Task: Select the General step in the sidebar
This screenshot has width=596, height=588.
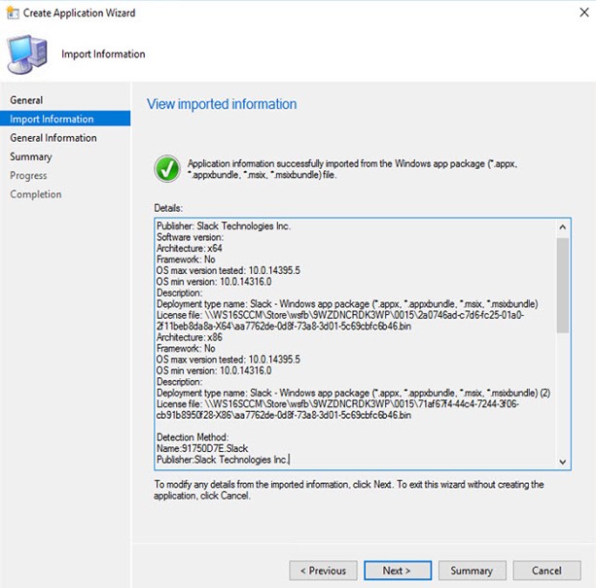Action: coord(26,100)
